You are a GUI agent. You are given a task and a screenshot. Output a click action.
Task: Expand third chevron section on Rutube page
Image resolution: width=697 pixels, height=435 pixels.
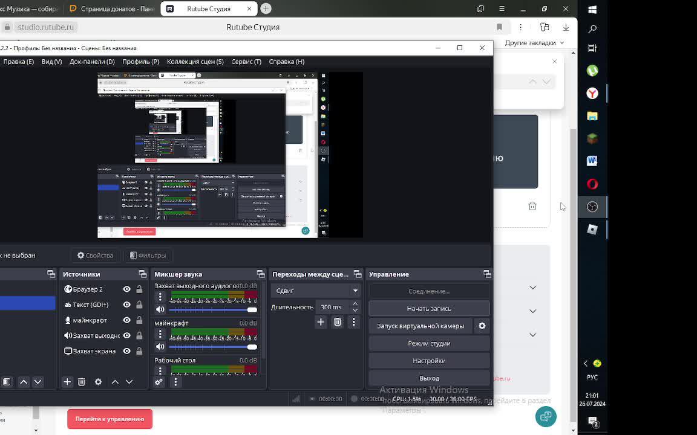click(532, 335)
